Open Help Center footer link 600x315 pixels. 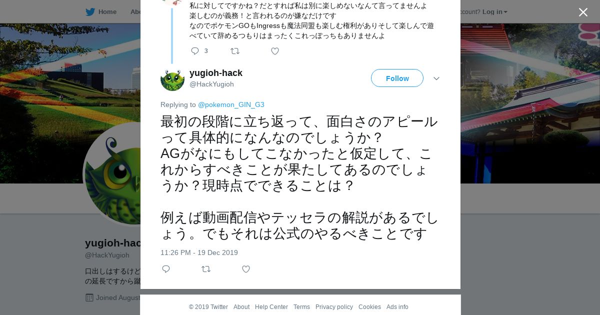(x=271, y=307)
